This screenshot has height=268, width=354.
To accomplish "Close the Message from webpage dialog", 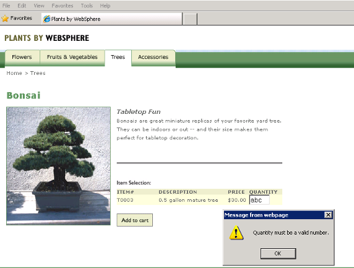I will tap(328, 215).
